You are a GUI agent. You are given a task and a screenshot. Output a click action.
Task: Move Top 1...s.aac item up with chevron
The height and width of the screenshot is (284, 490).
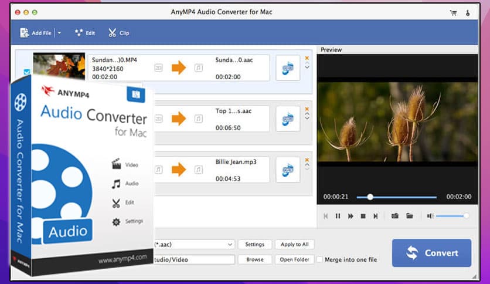[307, 114]
